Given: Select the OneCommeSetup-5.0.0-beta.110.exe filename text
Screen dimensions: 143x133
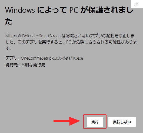Looking at the screenshot, I should point(52,58).
